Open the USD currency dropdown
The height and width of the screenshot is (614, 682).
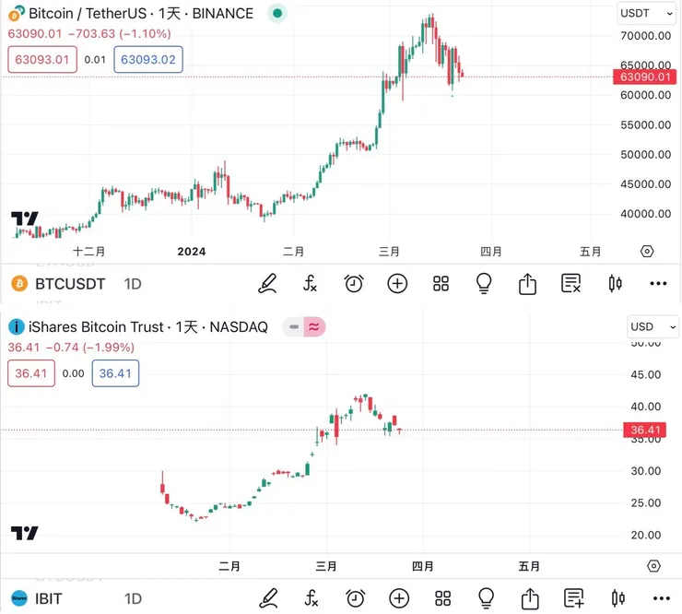[x=653, y=326]
